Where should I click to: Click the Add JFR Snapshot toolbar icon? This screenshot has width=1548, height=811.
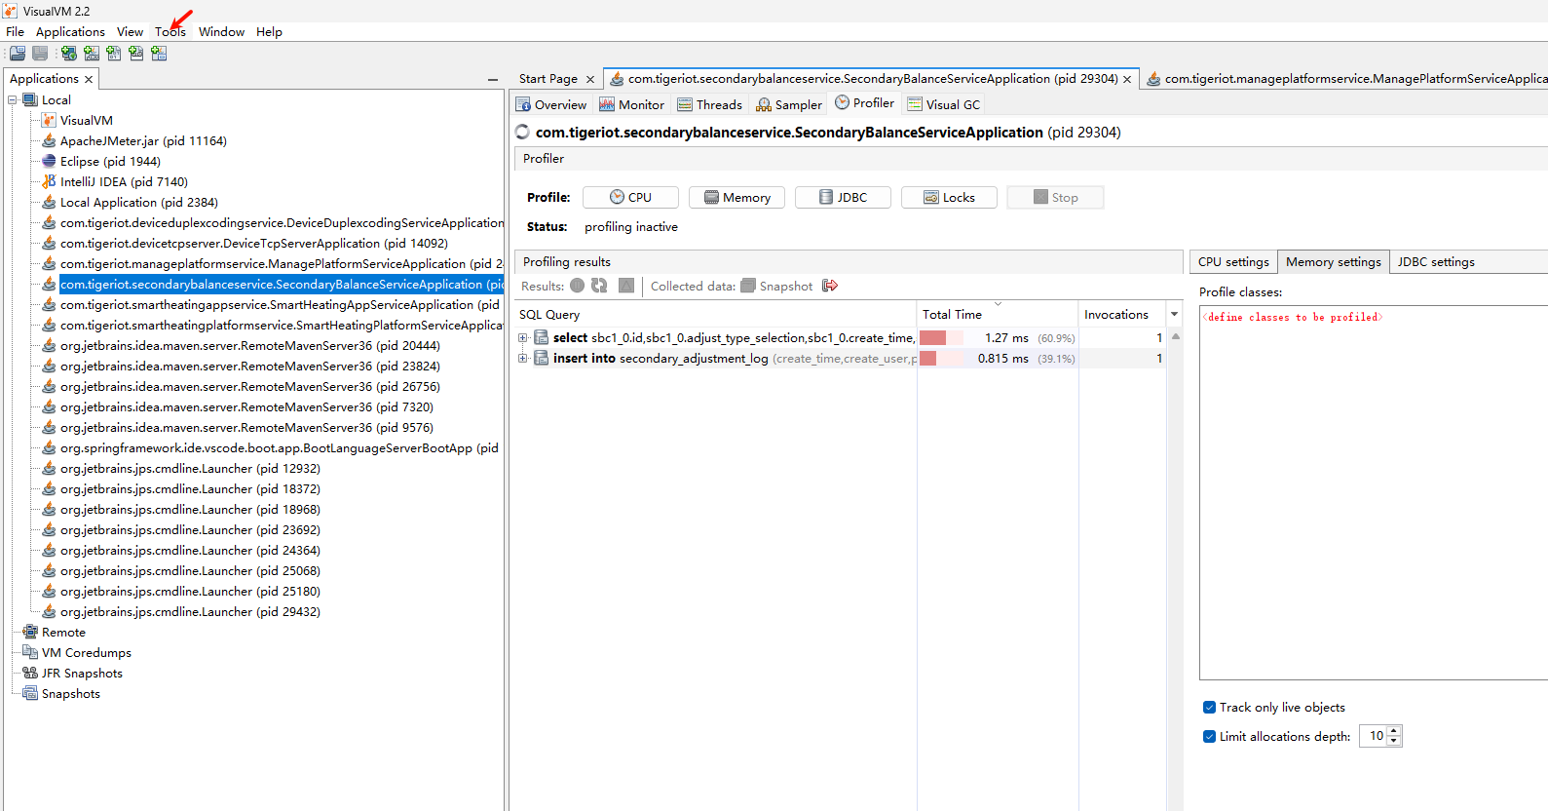click(x=136, y=54)
